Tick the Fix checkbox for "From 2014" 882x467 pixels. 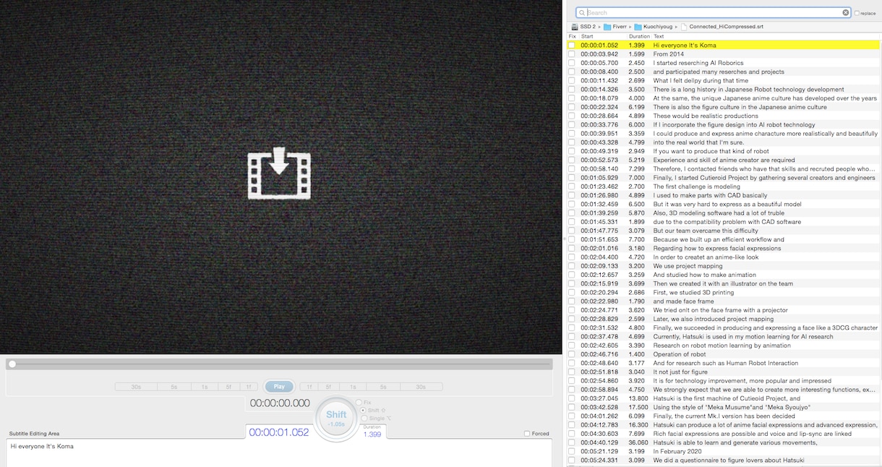tap(572, 54)
